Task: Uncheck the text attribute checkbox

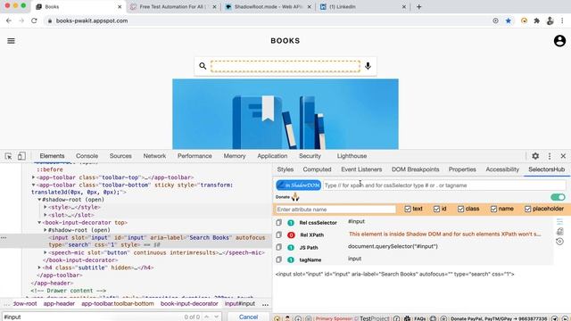Action: (x=408, y=209)
